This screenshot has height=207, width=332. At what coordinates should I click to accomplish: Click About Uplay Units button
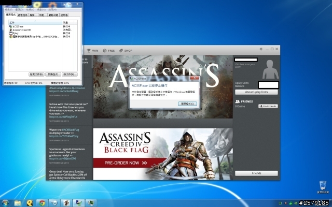point(256,92)
